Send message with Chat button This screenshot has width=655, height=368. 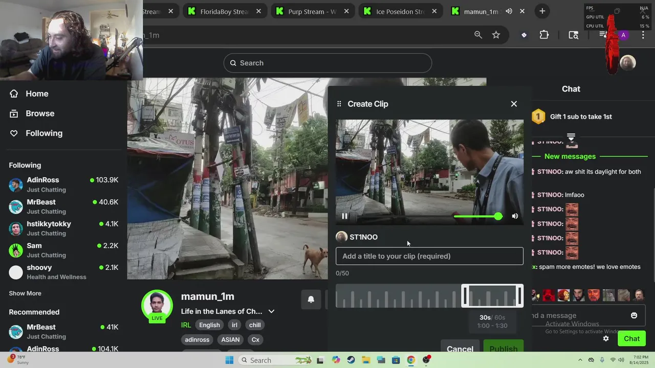[631, 338]
